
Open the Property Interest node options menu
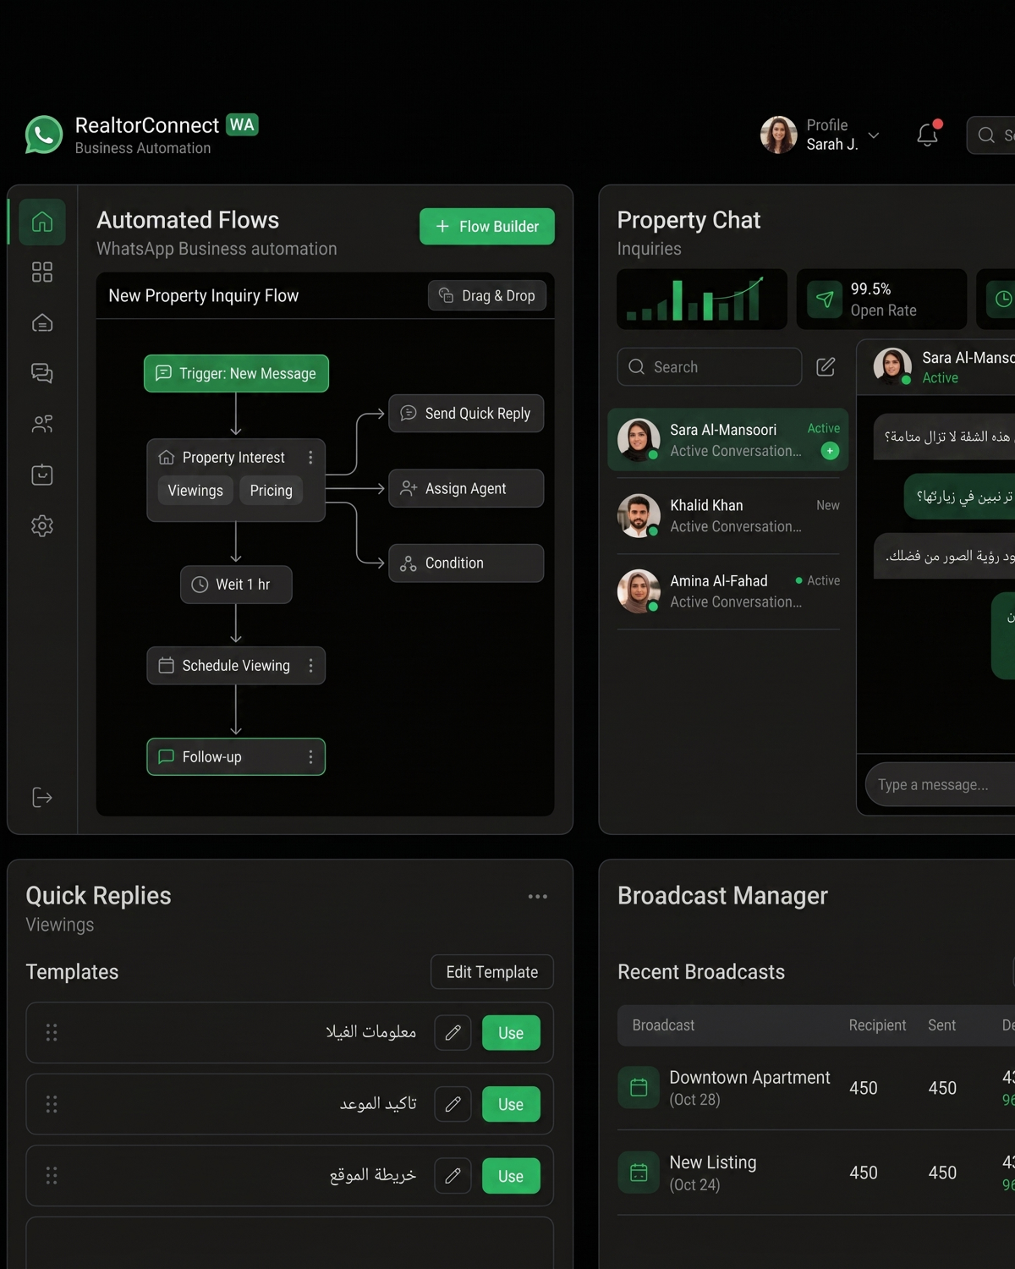click(310, 457)
